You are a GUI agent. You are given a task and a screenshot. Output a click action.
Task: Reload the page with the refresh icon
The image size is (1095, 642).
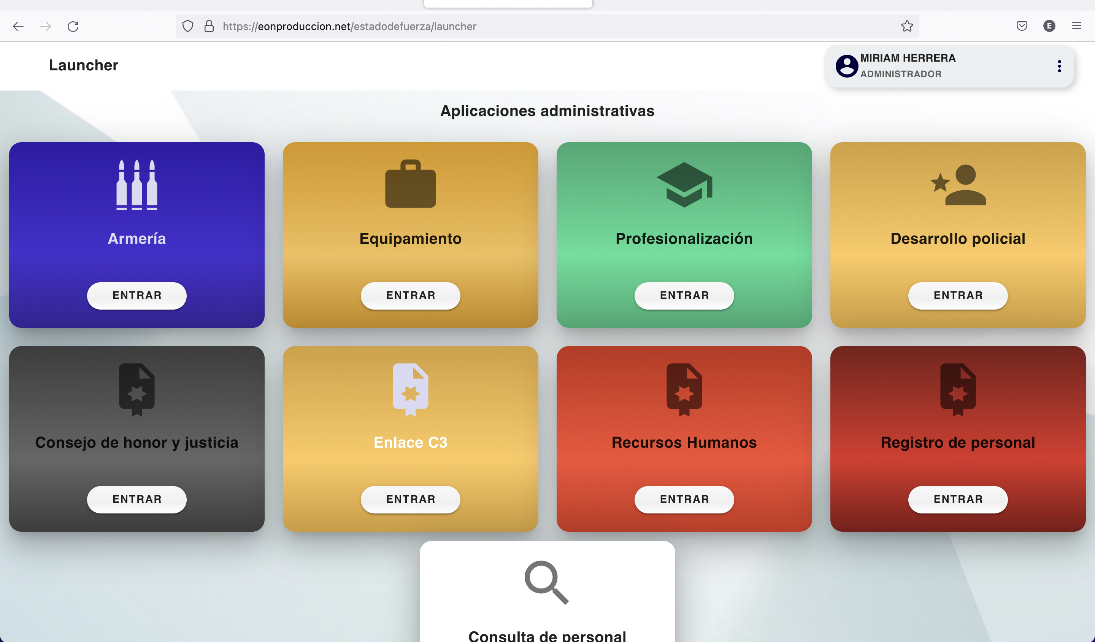click(73, 26)
